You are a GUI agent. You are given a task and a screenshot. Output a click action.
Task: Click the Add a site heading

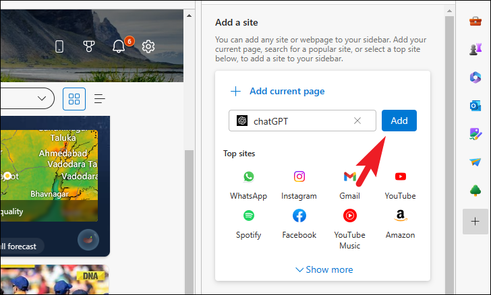coord(237,22)
